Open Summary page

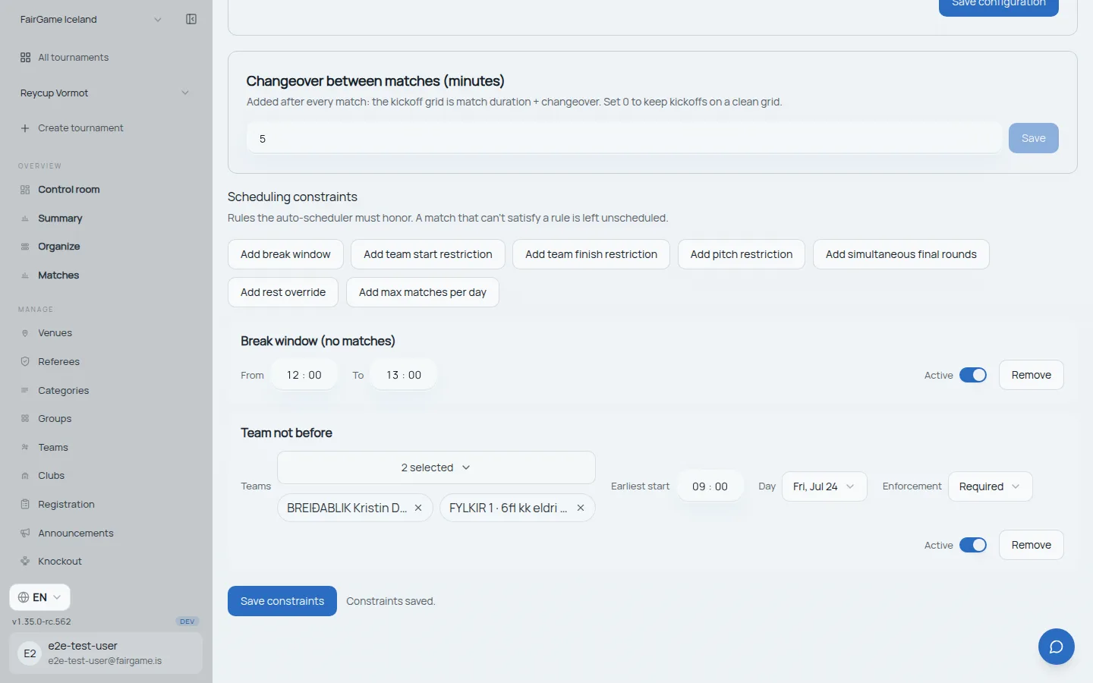tap(60, 219)
